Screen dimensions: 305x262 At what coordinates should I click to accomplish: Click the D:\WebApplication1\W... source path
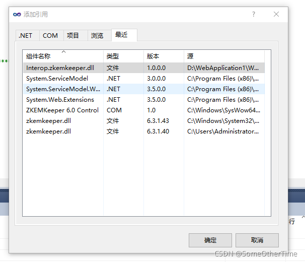[223, 68]
